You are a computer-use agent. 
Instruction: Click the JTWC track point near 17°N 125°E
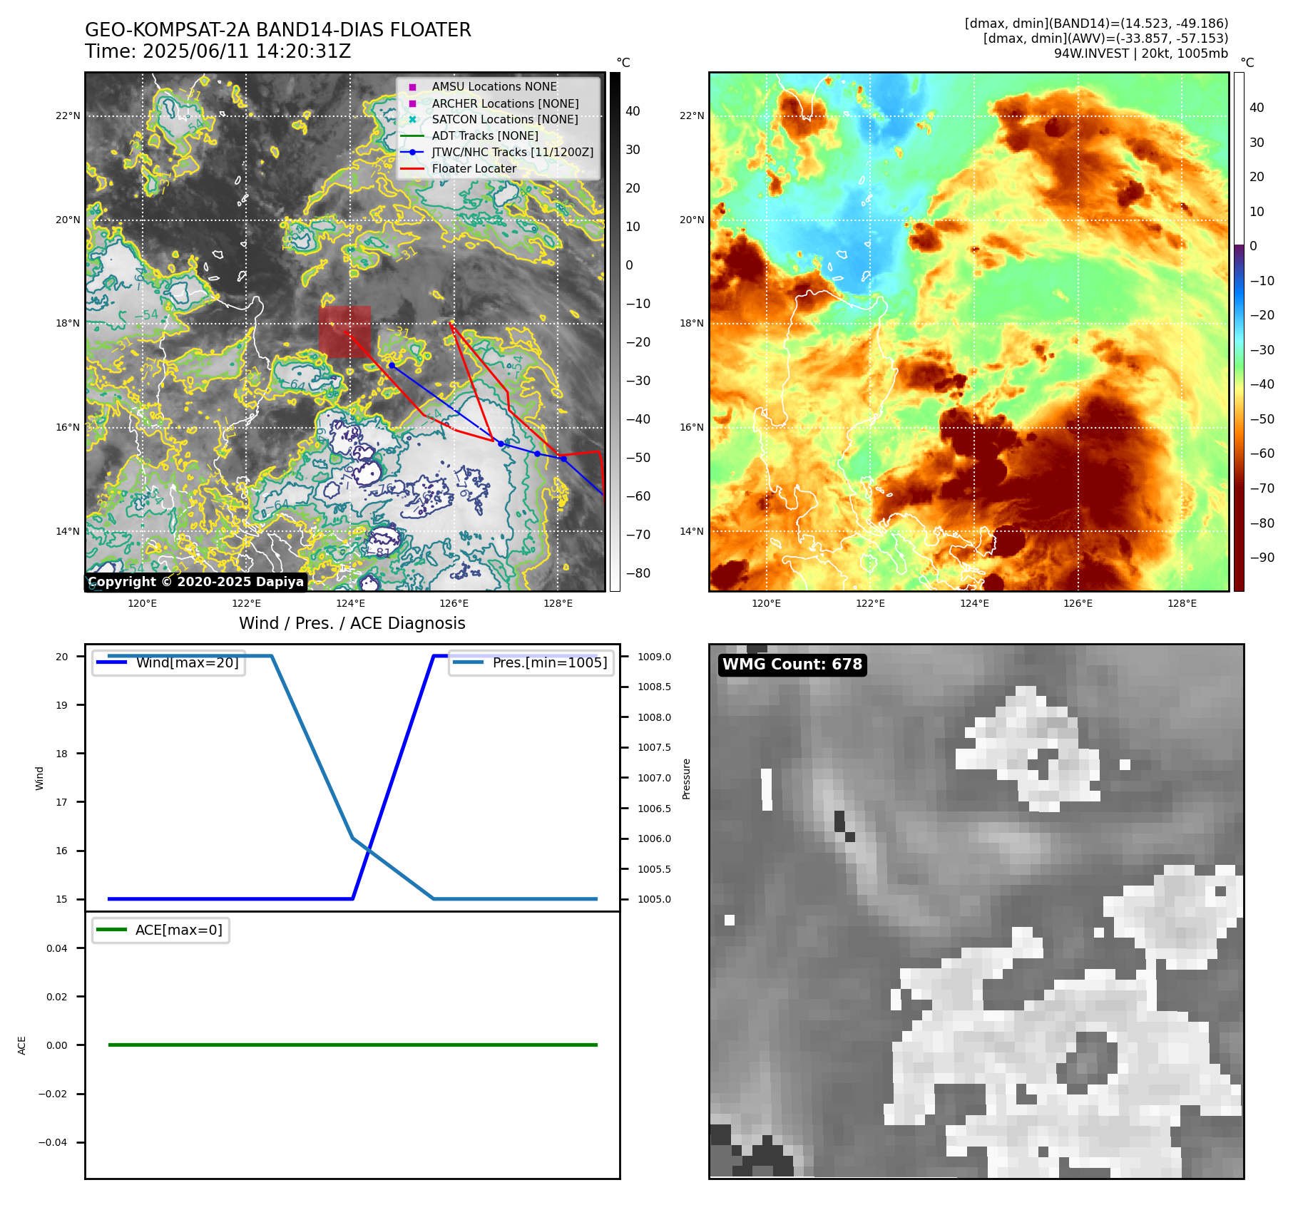coord(392,365)
